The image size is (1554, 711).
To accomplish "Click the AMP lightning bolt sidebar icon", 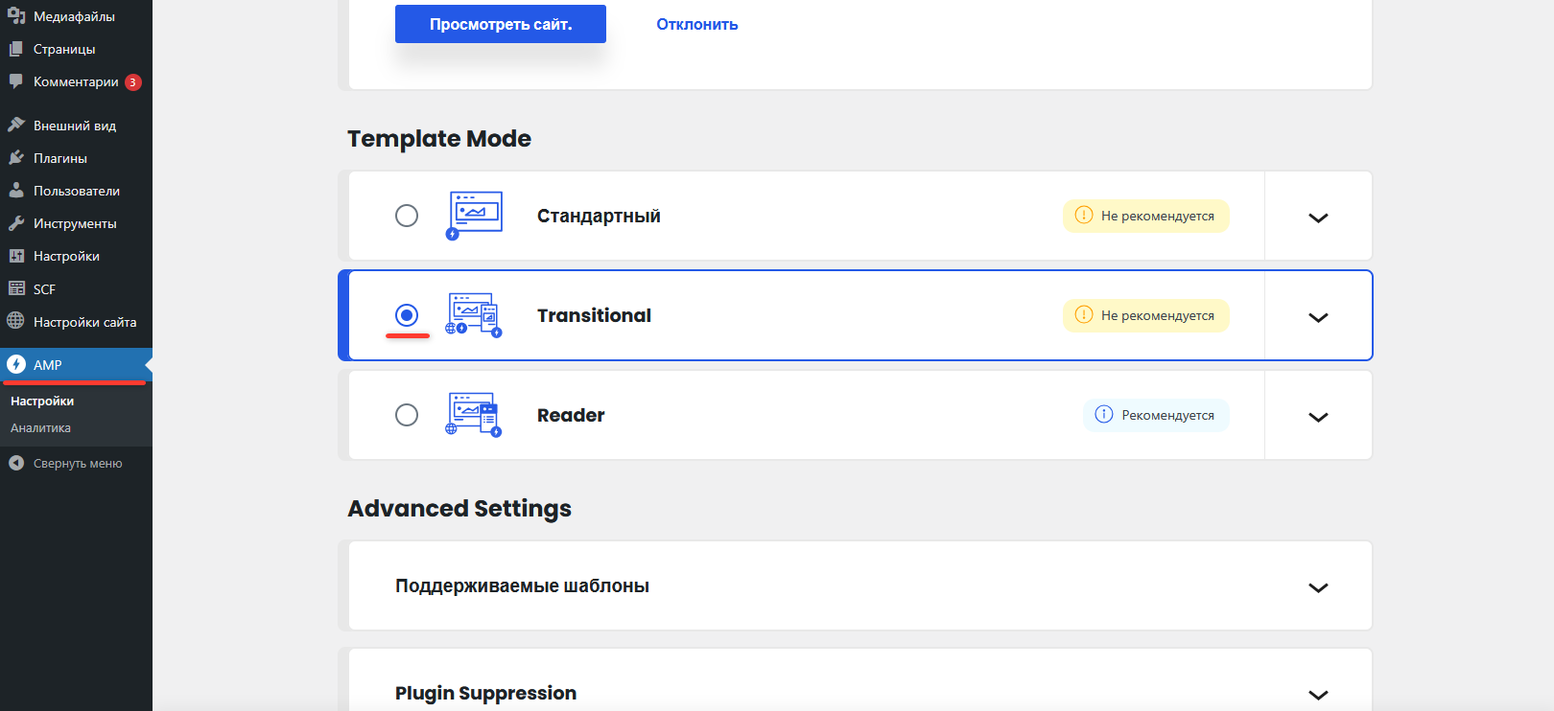I will (16, 364).
